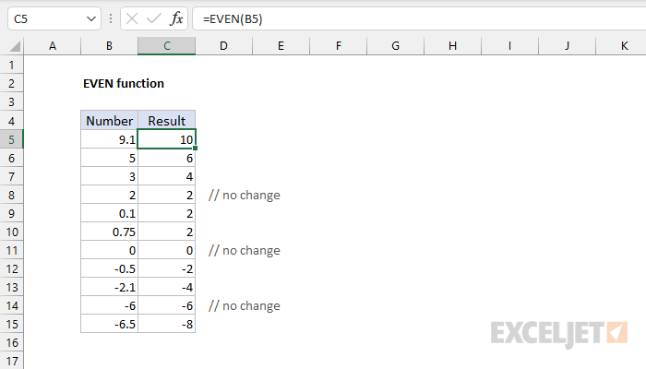This screenshot has height=369, width=646.
Task: Select row 8 header
Action: [11, 195]
